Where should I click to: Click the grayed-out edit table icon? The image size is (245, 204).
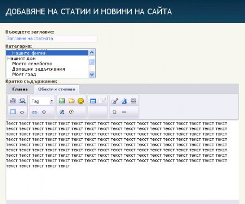click(102, 101)
